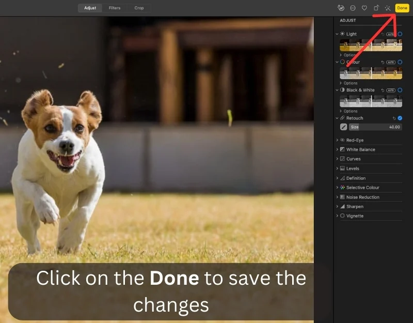413x323 pixels.
Task: Click the Colour thumbnail strip slider
Action: coord(371,73)
